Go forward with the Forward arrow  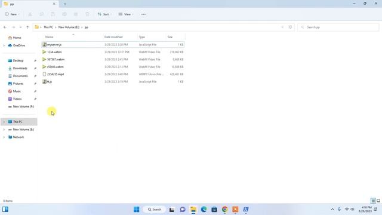pyautogui.click(x=13, y=27)
